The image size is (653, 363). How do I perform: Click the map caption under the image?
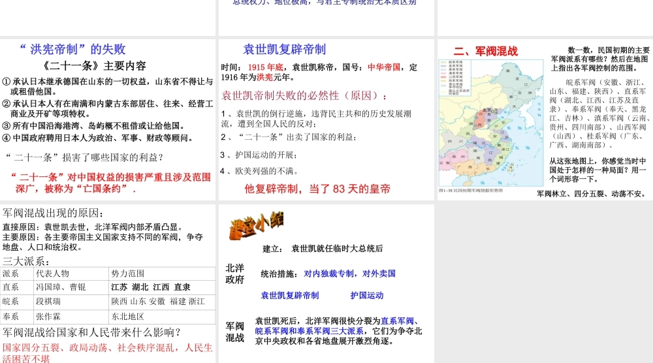471,190
